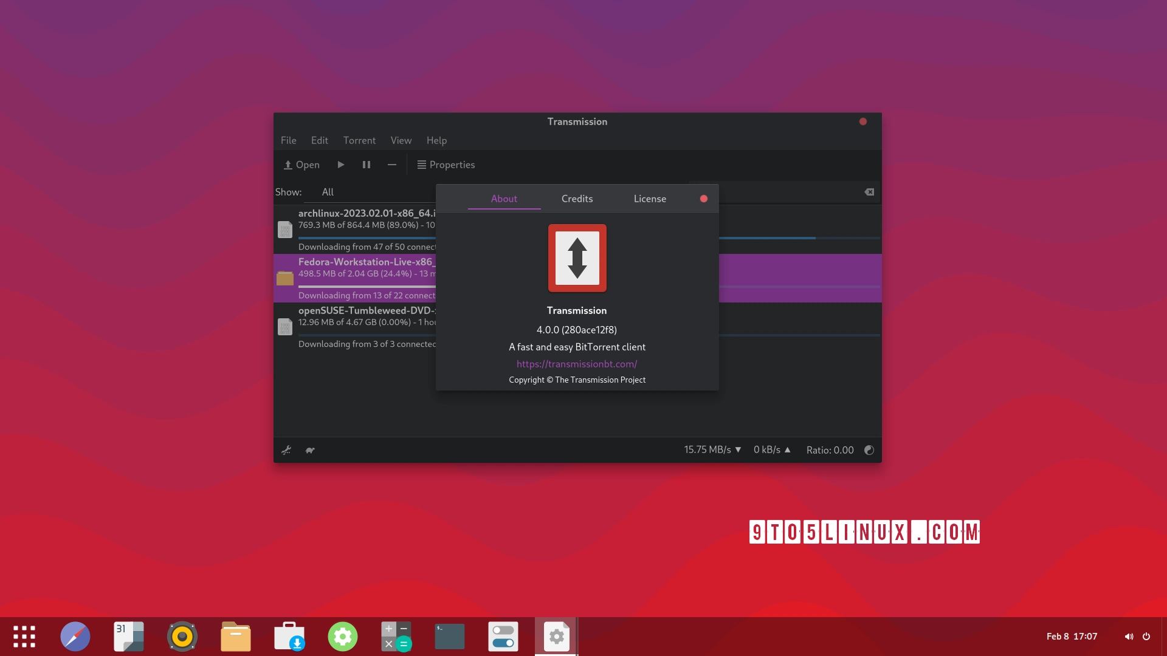Viewport: 1167px width, 656px height.
Task: Open the software center from the taskbar
Action: [289, 636]
